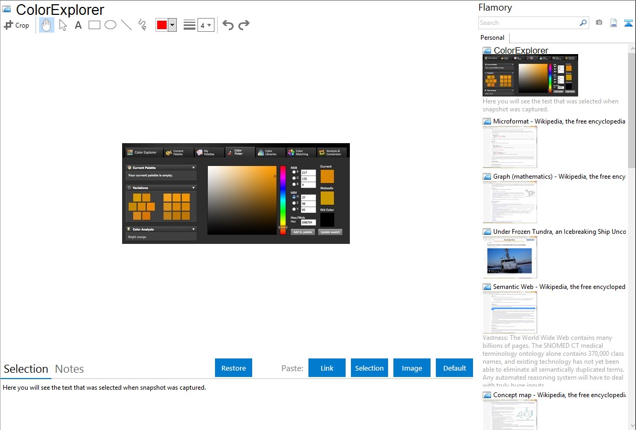The image size is (636, 430).
Task: Collapse the Current Palette panel in large preview
Action: [x=193, y=168]
